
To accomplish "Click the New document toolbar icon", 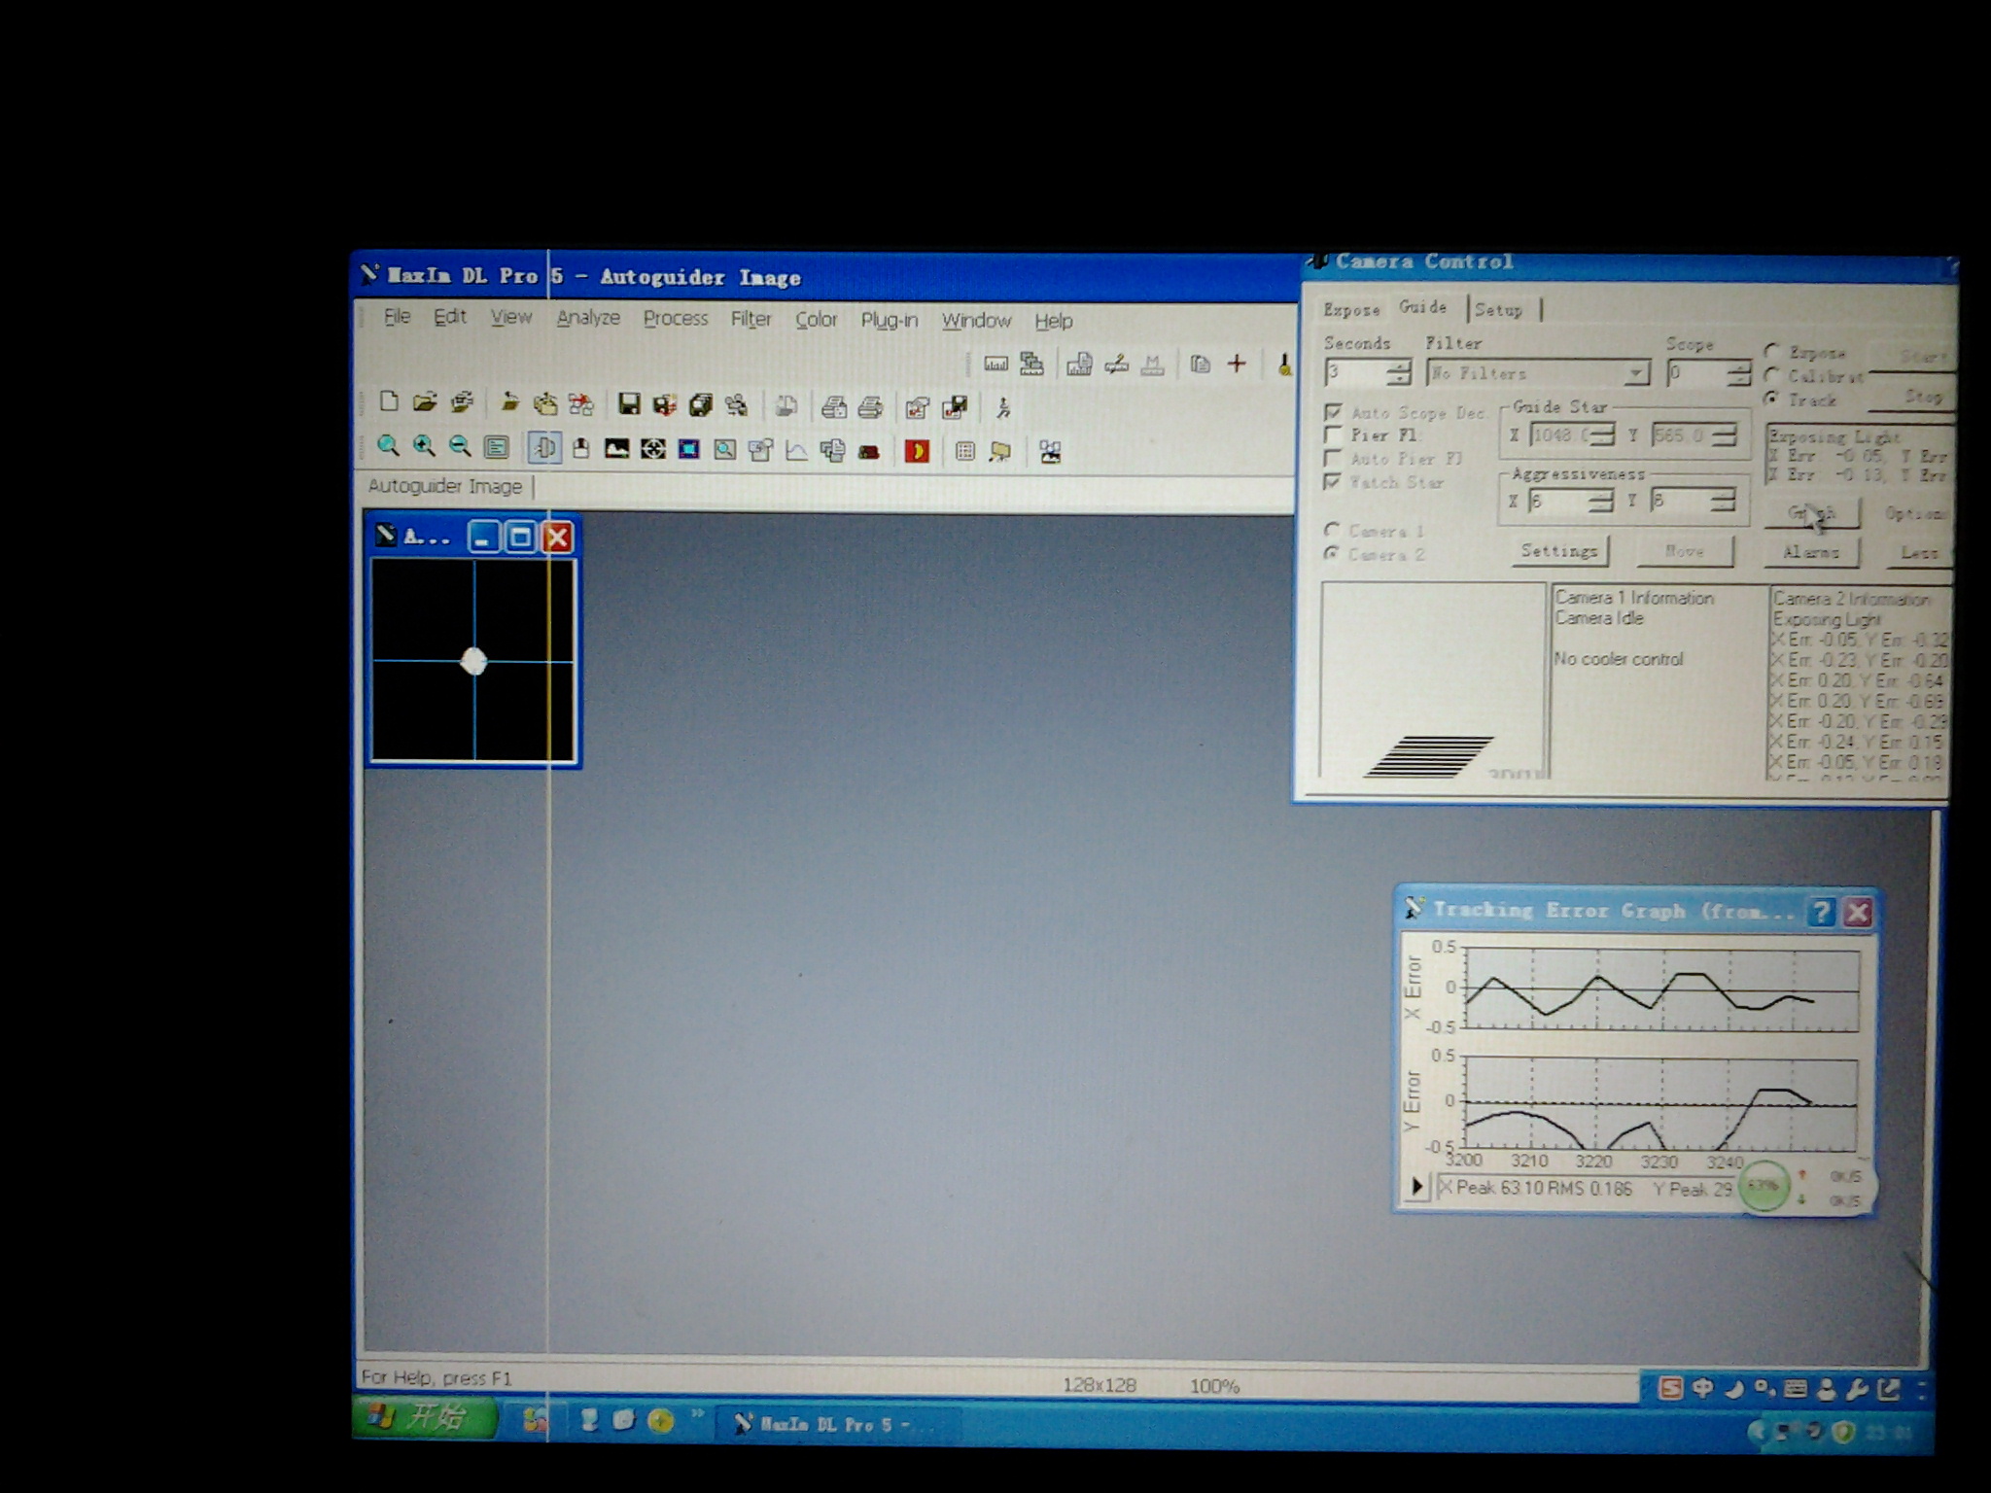I will coord(389,402).
